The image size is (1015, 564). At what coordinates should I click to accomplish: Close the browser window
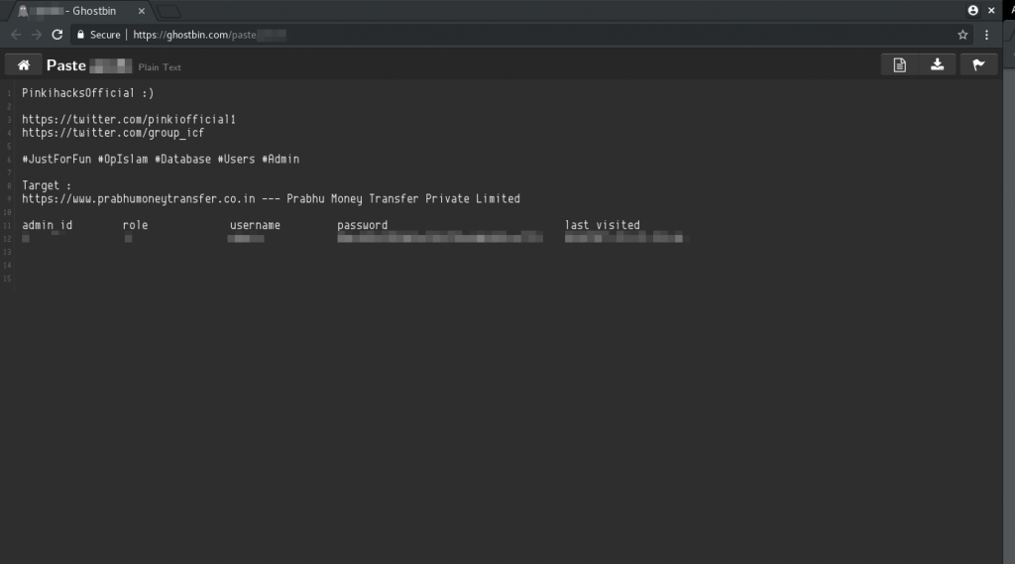tap(991, 10)
